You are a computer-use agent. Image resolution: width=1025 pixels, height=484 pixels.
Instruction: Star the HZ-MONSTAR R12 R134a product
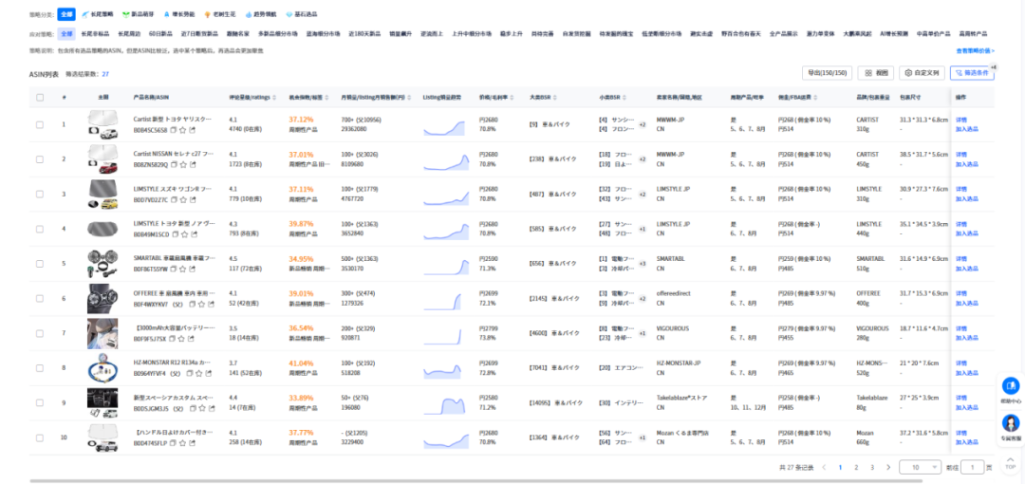(199, 374)
